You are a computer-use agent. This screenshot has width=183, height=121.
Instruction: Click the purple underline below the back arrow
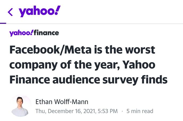3,23
